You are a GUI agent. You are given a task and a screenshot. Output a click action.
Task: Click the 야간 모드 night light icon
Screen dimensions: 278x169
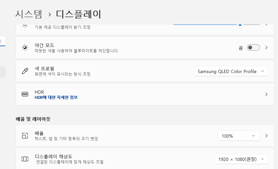coord(25,48)
